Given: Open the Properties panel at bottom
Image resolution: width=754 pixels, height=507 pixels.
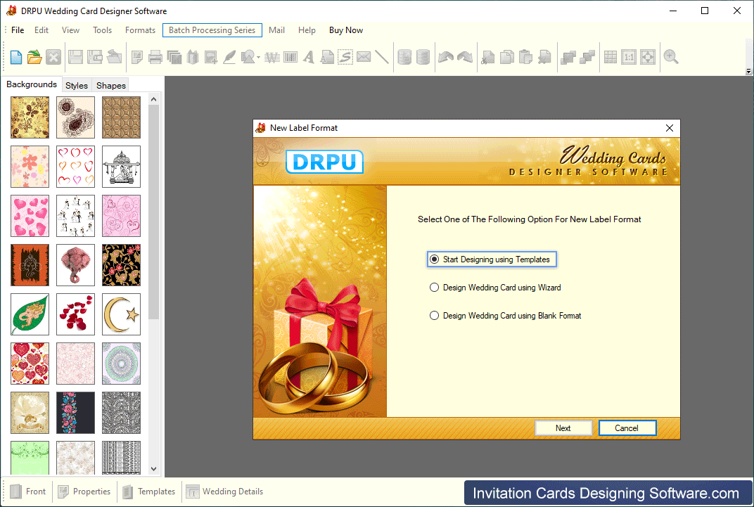Looking at the screenshot, I should point(84,492).
